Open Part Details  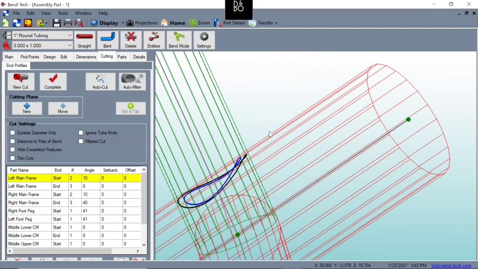coord(230,23)
